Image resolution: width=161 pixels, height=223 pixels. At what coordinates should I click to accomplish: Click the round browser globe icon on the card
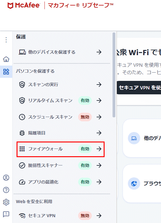tap(134, 183)
